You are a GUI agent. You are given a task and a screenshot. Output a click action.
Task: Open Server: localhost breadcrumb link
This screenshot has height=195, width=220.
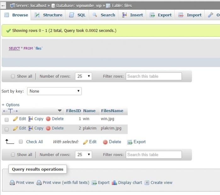(31, 5)
